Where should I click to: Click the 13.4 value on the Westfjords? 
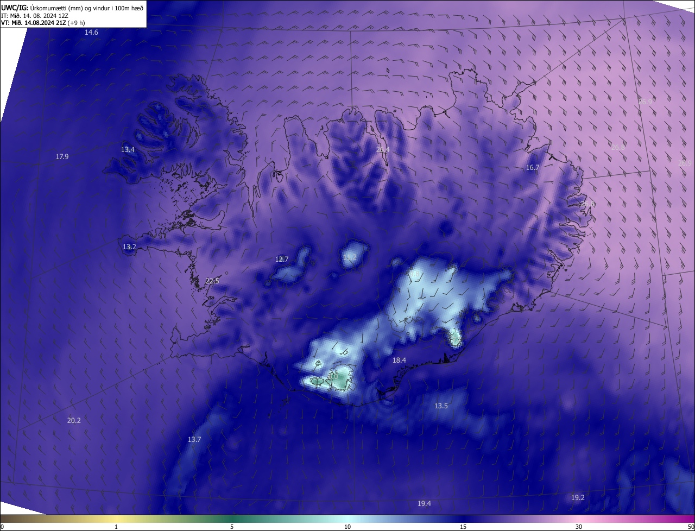[x=128, y=149]
